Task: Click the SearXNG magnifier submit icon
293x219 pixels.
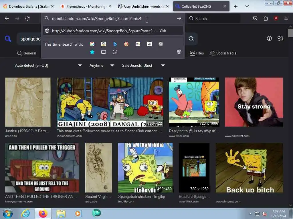Action: click(x=191, y=39)
